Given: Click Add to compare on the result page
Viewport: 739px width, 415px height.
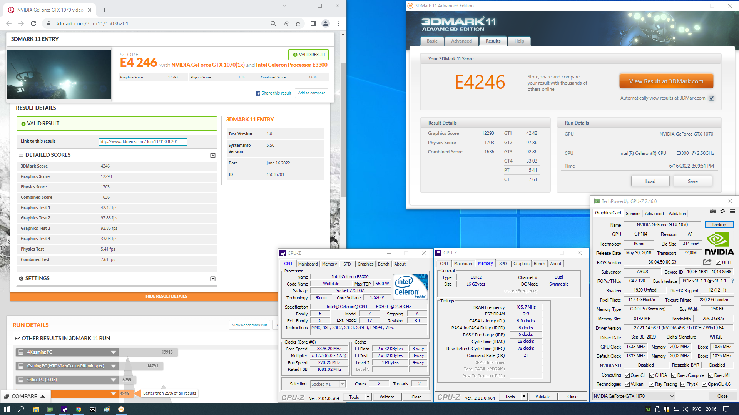Looking at the screenshot, I should point(312,93).
